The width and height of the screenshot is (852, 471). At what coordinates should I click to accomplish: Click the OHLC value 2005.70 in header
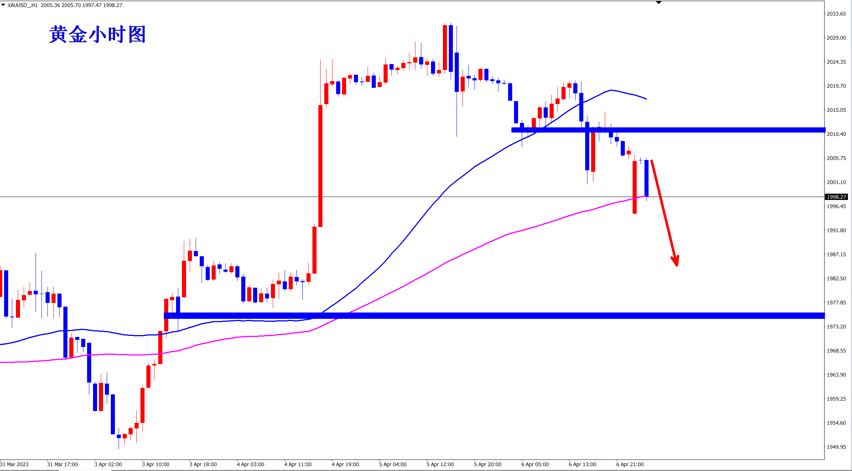point(71,5)
